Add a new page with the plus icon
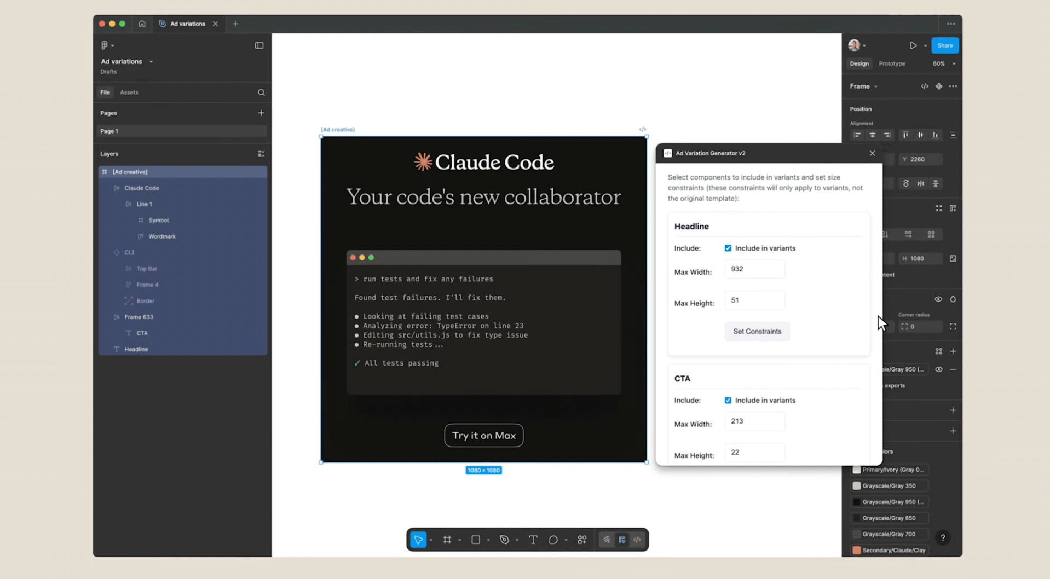 tap(261, 113)
